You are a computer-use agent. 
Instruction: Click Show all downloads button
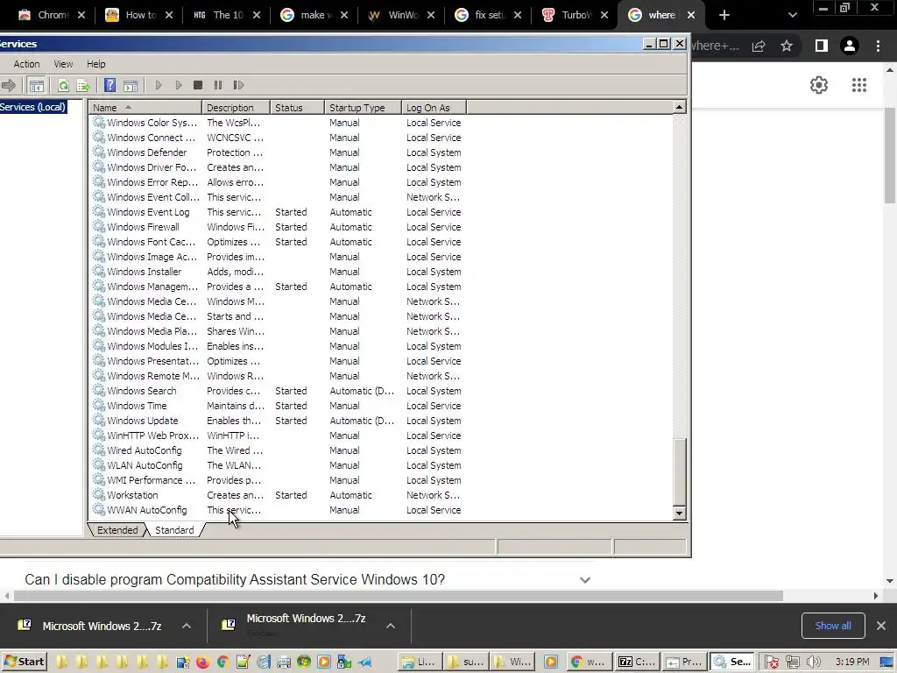[x=833, y=626]
